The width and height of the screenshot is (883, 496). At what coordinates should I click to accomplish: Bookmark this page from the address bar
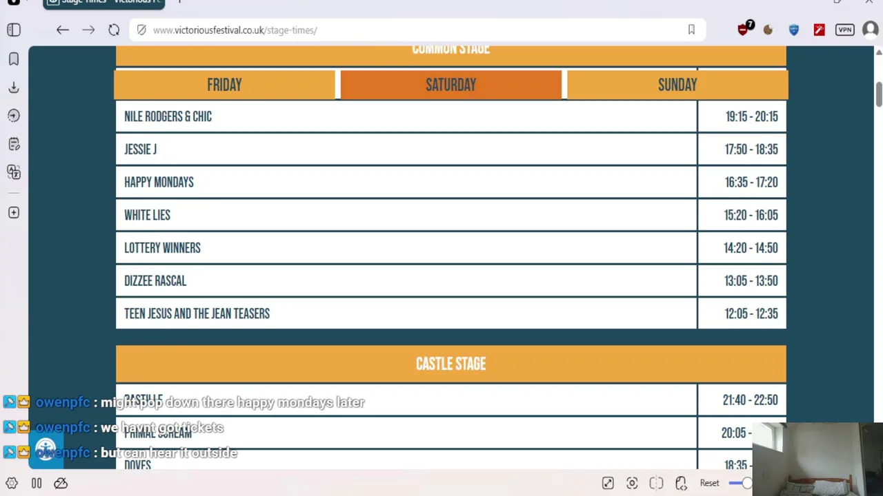point(691,30)
